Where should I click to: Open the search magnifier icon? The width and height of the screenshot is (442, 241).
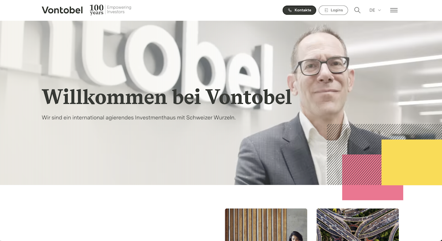357,10
